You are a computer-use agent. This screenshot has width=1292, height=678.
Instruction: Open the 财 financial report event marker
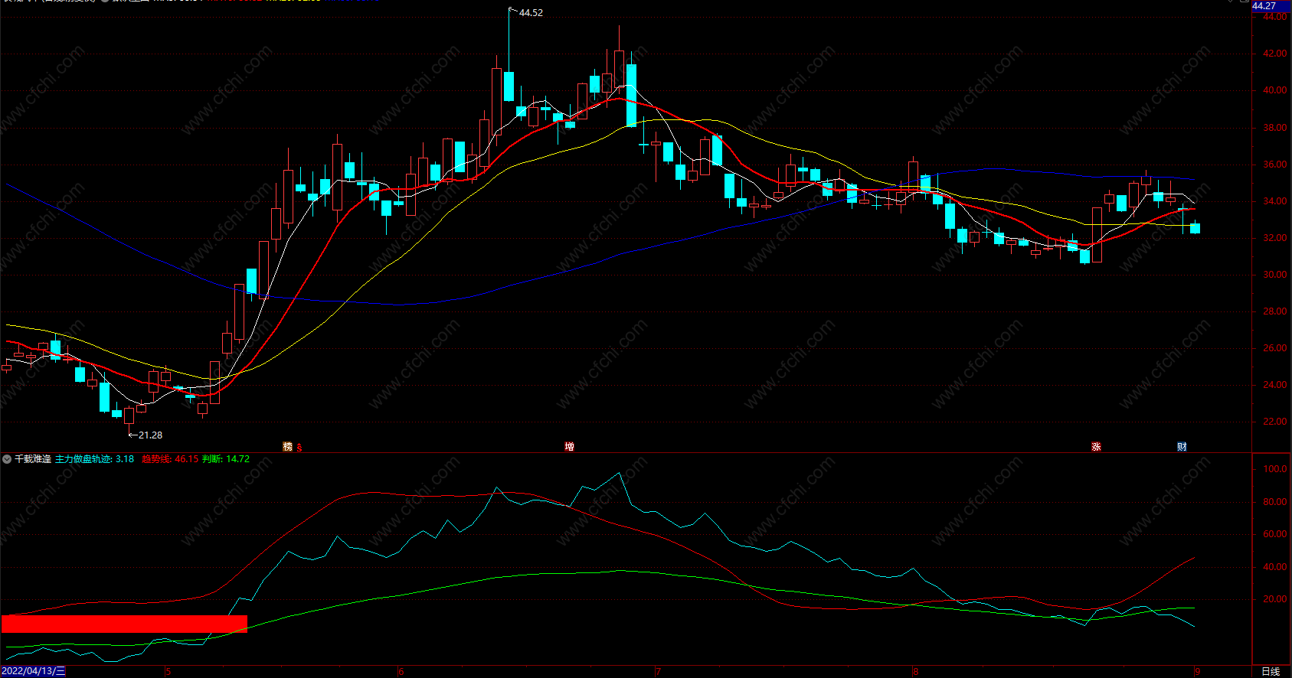tap(1182, 447)
